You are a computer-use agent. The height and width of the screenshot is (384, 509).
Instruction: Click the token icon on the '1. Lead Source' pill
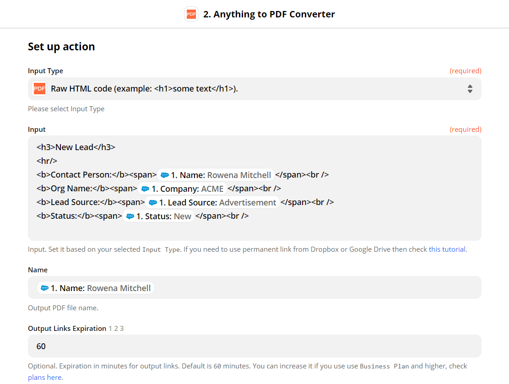click(152, 202)
